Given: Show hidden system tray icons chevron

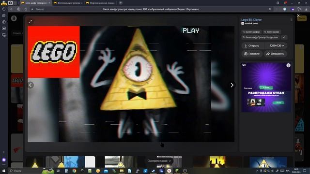Looking at the screenshot, I should (257, 171).
